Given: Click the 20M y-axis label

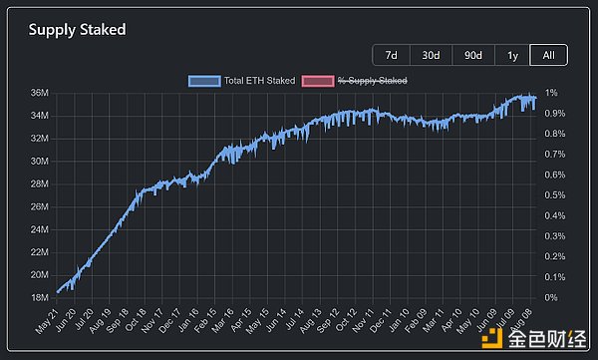Looking at the screenshot, I should click(39, 275).
